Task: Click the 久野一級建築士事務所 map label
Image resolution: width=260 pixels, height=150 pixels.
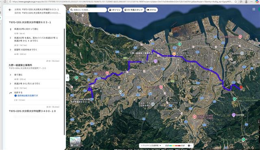Action: (140, 53)
